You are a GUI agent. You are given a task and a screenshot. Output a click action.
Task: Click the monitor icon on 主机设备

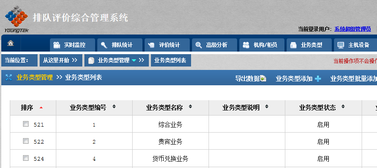pos(341,45)
